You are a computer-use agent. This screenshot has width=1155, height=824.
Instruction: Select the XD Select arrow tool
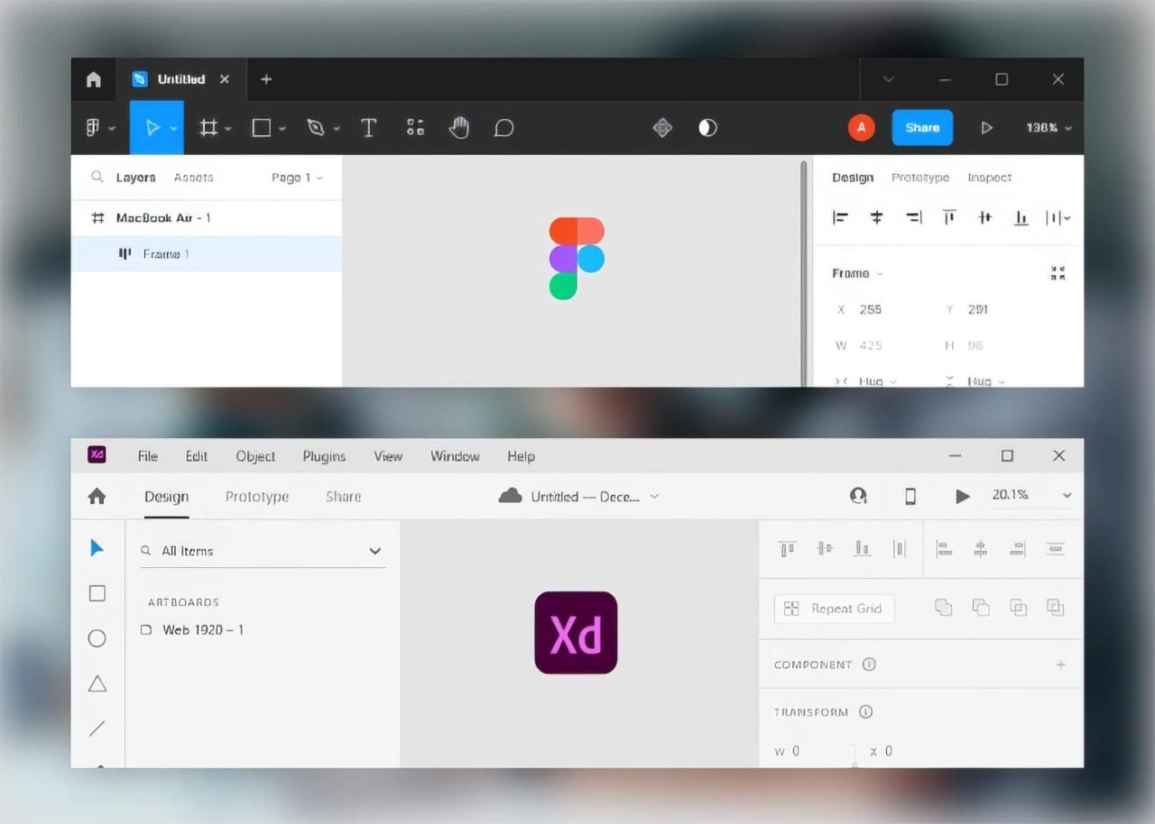[97, 548]
